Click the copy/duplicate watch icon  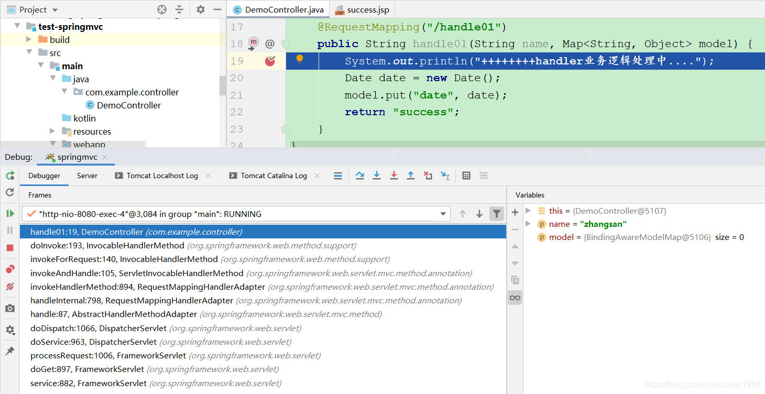point(515,280)
